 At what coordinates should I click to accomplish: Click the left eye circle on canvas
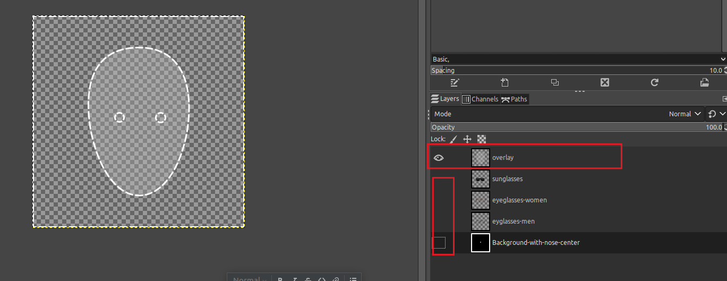point(119,117)
